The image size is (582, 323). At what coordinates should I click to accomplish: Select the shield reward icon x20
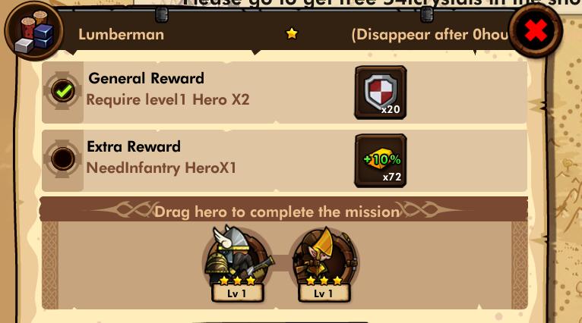pyautogui.click(x=381, y=93)
